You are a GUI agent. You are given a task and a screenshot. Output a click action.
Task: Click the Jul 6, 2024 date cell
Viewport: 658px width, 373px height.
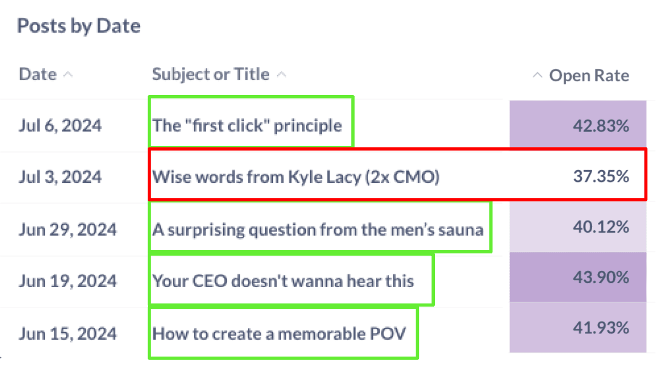(60, 126)
